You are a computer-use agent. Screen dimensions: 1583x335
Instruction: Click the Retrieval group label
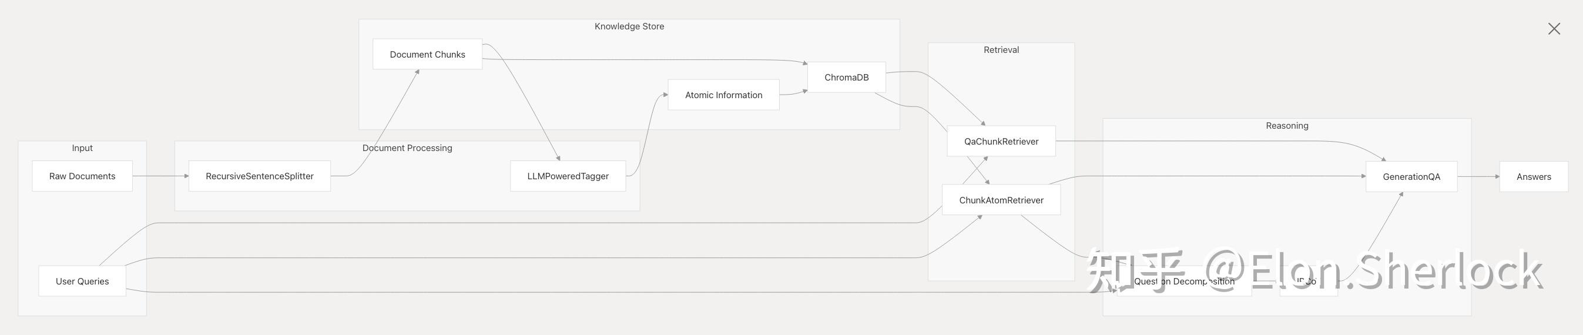pyautogui.click(x=1001, y=50)
